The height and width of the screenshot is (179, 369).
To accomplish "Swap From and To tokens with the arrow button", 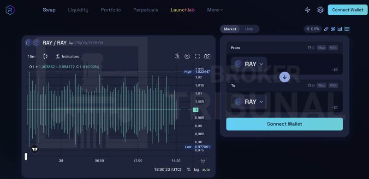I will click(x=285, y=77).
